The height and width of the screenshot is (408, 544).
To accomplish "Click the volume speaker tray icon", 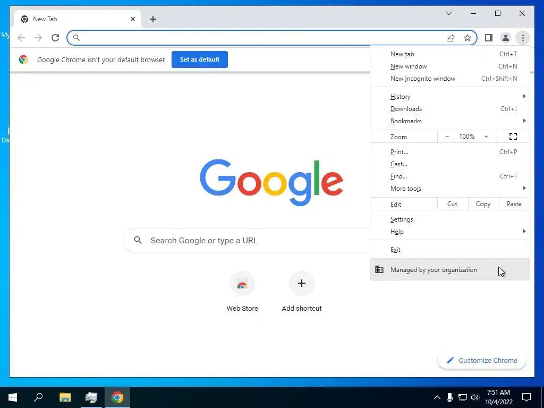I will coord(475,397).
